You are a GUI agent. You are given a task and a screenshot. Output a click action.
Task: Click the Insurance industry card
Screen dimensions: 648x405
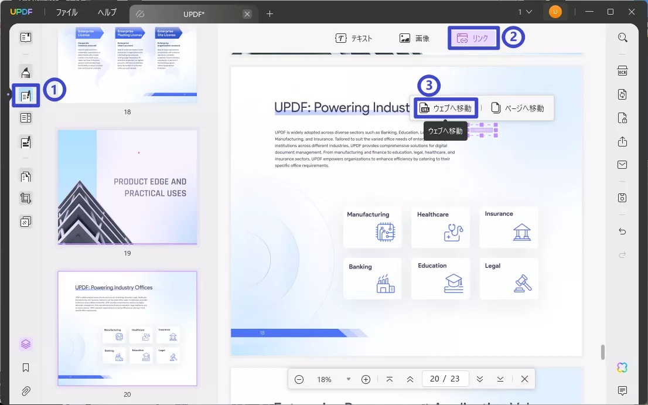click(x=509, y=227)
